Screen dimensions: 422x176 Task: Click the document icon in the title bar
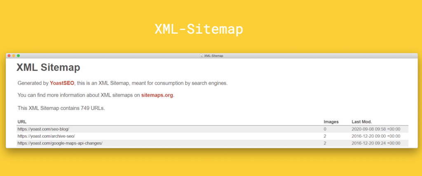click(201, 56)
